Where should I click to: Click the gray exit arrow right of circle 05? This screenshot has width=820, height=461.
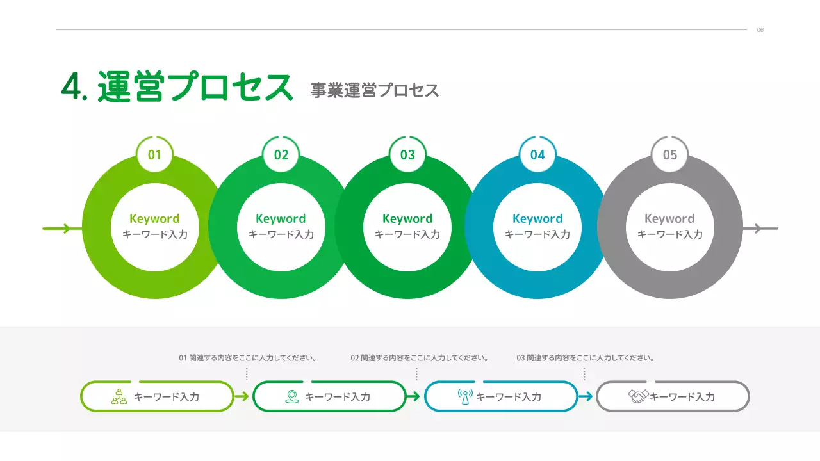click(x=760, y=229)
